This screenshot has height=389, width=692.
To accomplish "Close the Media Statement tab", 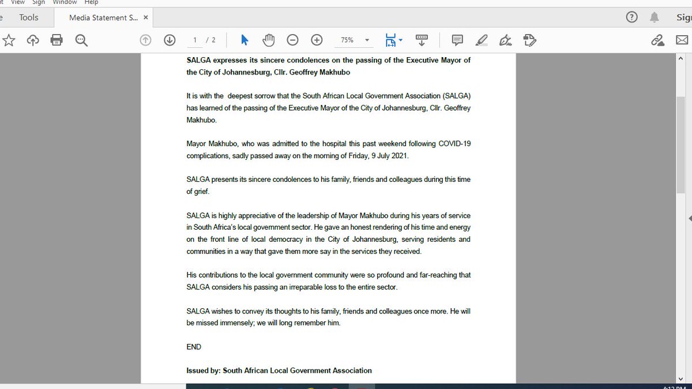I will click(x=146, y=17).
